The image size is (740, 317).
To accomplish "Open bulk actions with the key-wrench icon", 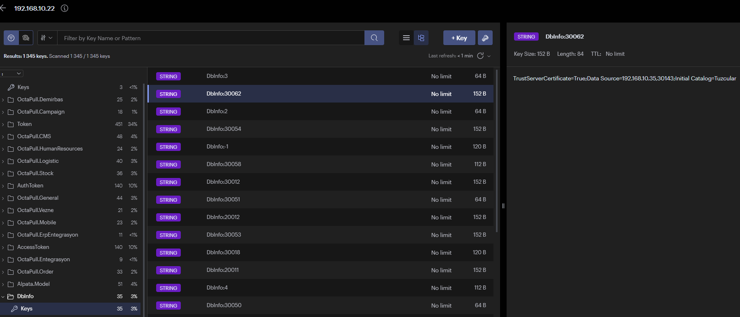I will 485,38.
